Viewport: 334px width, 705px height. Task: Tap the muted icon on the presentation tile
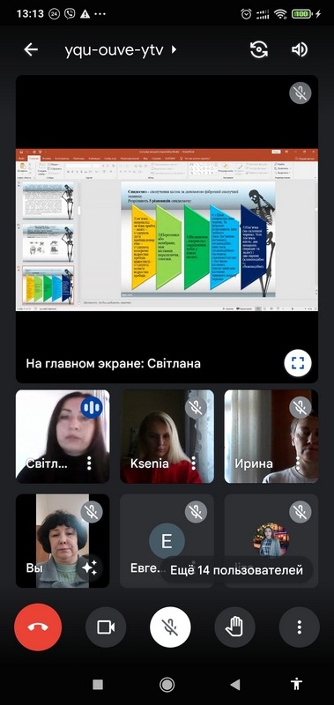[x=300, y=93]
